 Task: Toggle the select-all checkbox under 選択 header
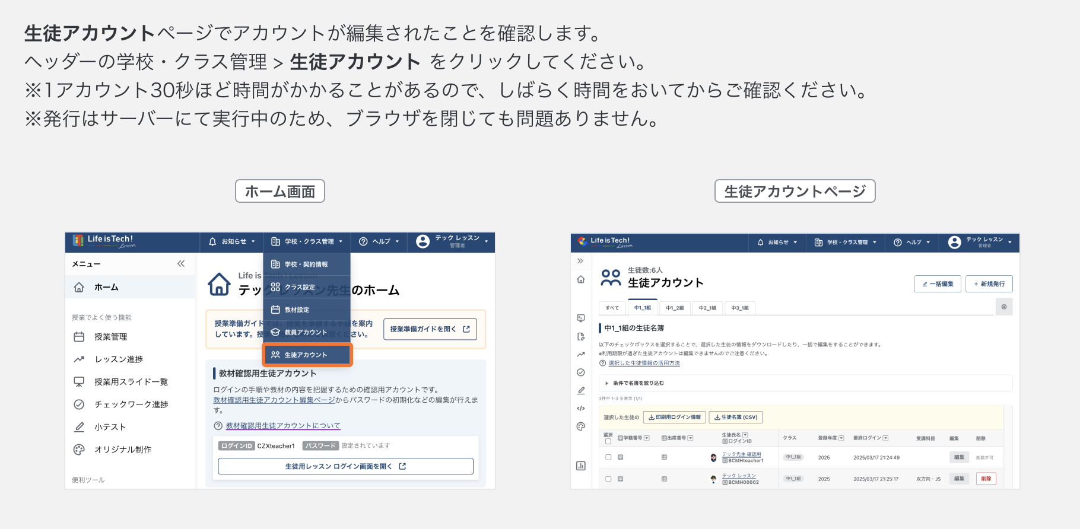pyautogui.click(x=608, y=441)
